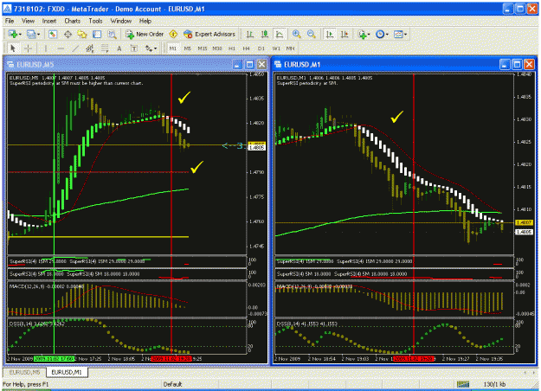Maximize the EURUSD,M5 chart window
This screenshot has height=391, width=541.
pos(250,65)
